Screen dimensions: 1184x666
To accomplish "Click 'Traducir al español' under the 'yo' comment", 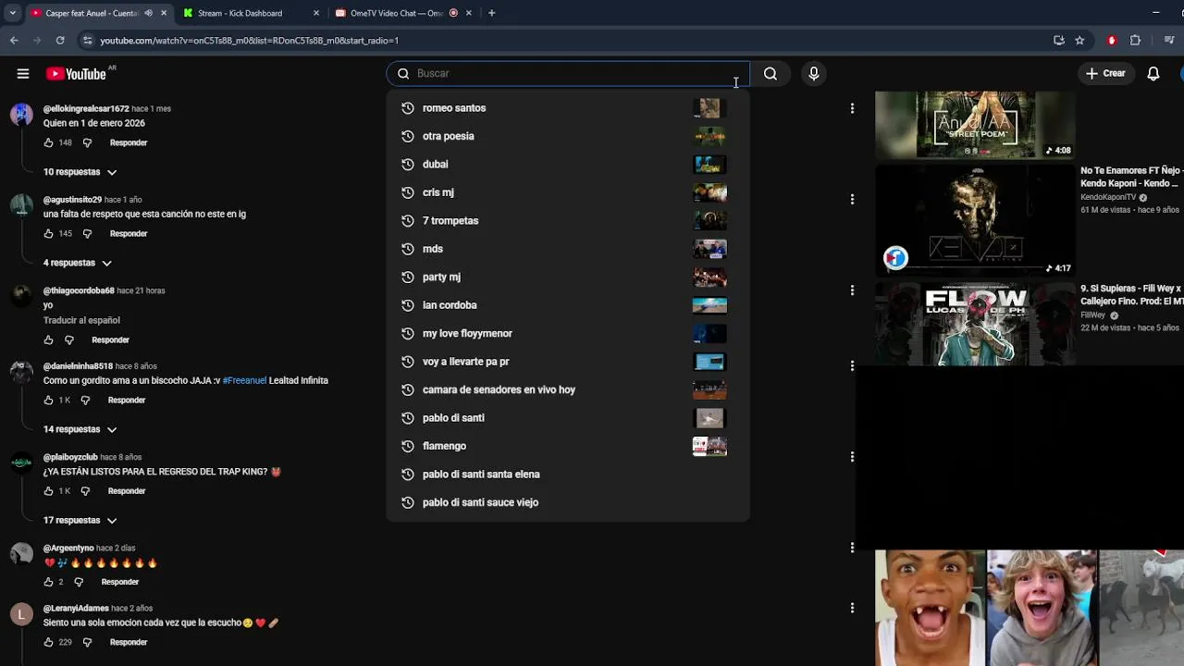I will point(81,320).
